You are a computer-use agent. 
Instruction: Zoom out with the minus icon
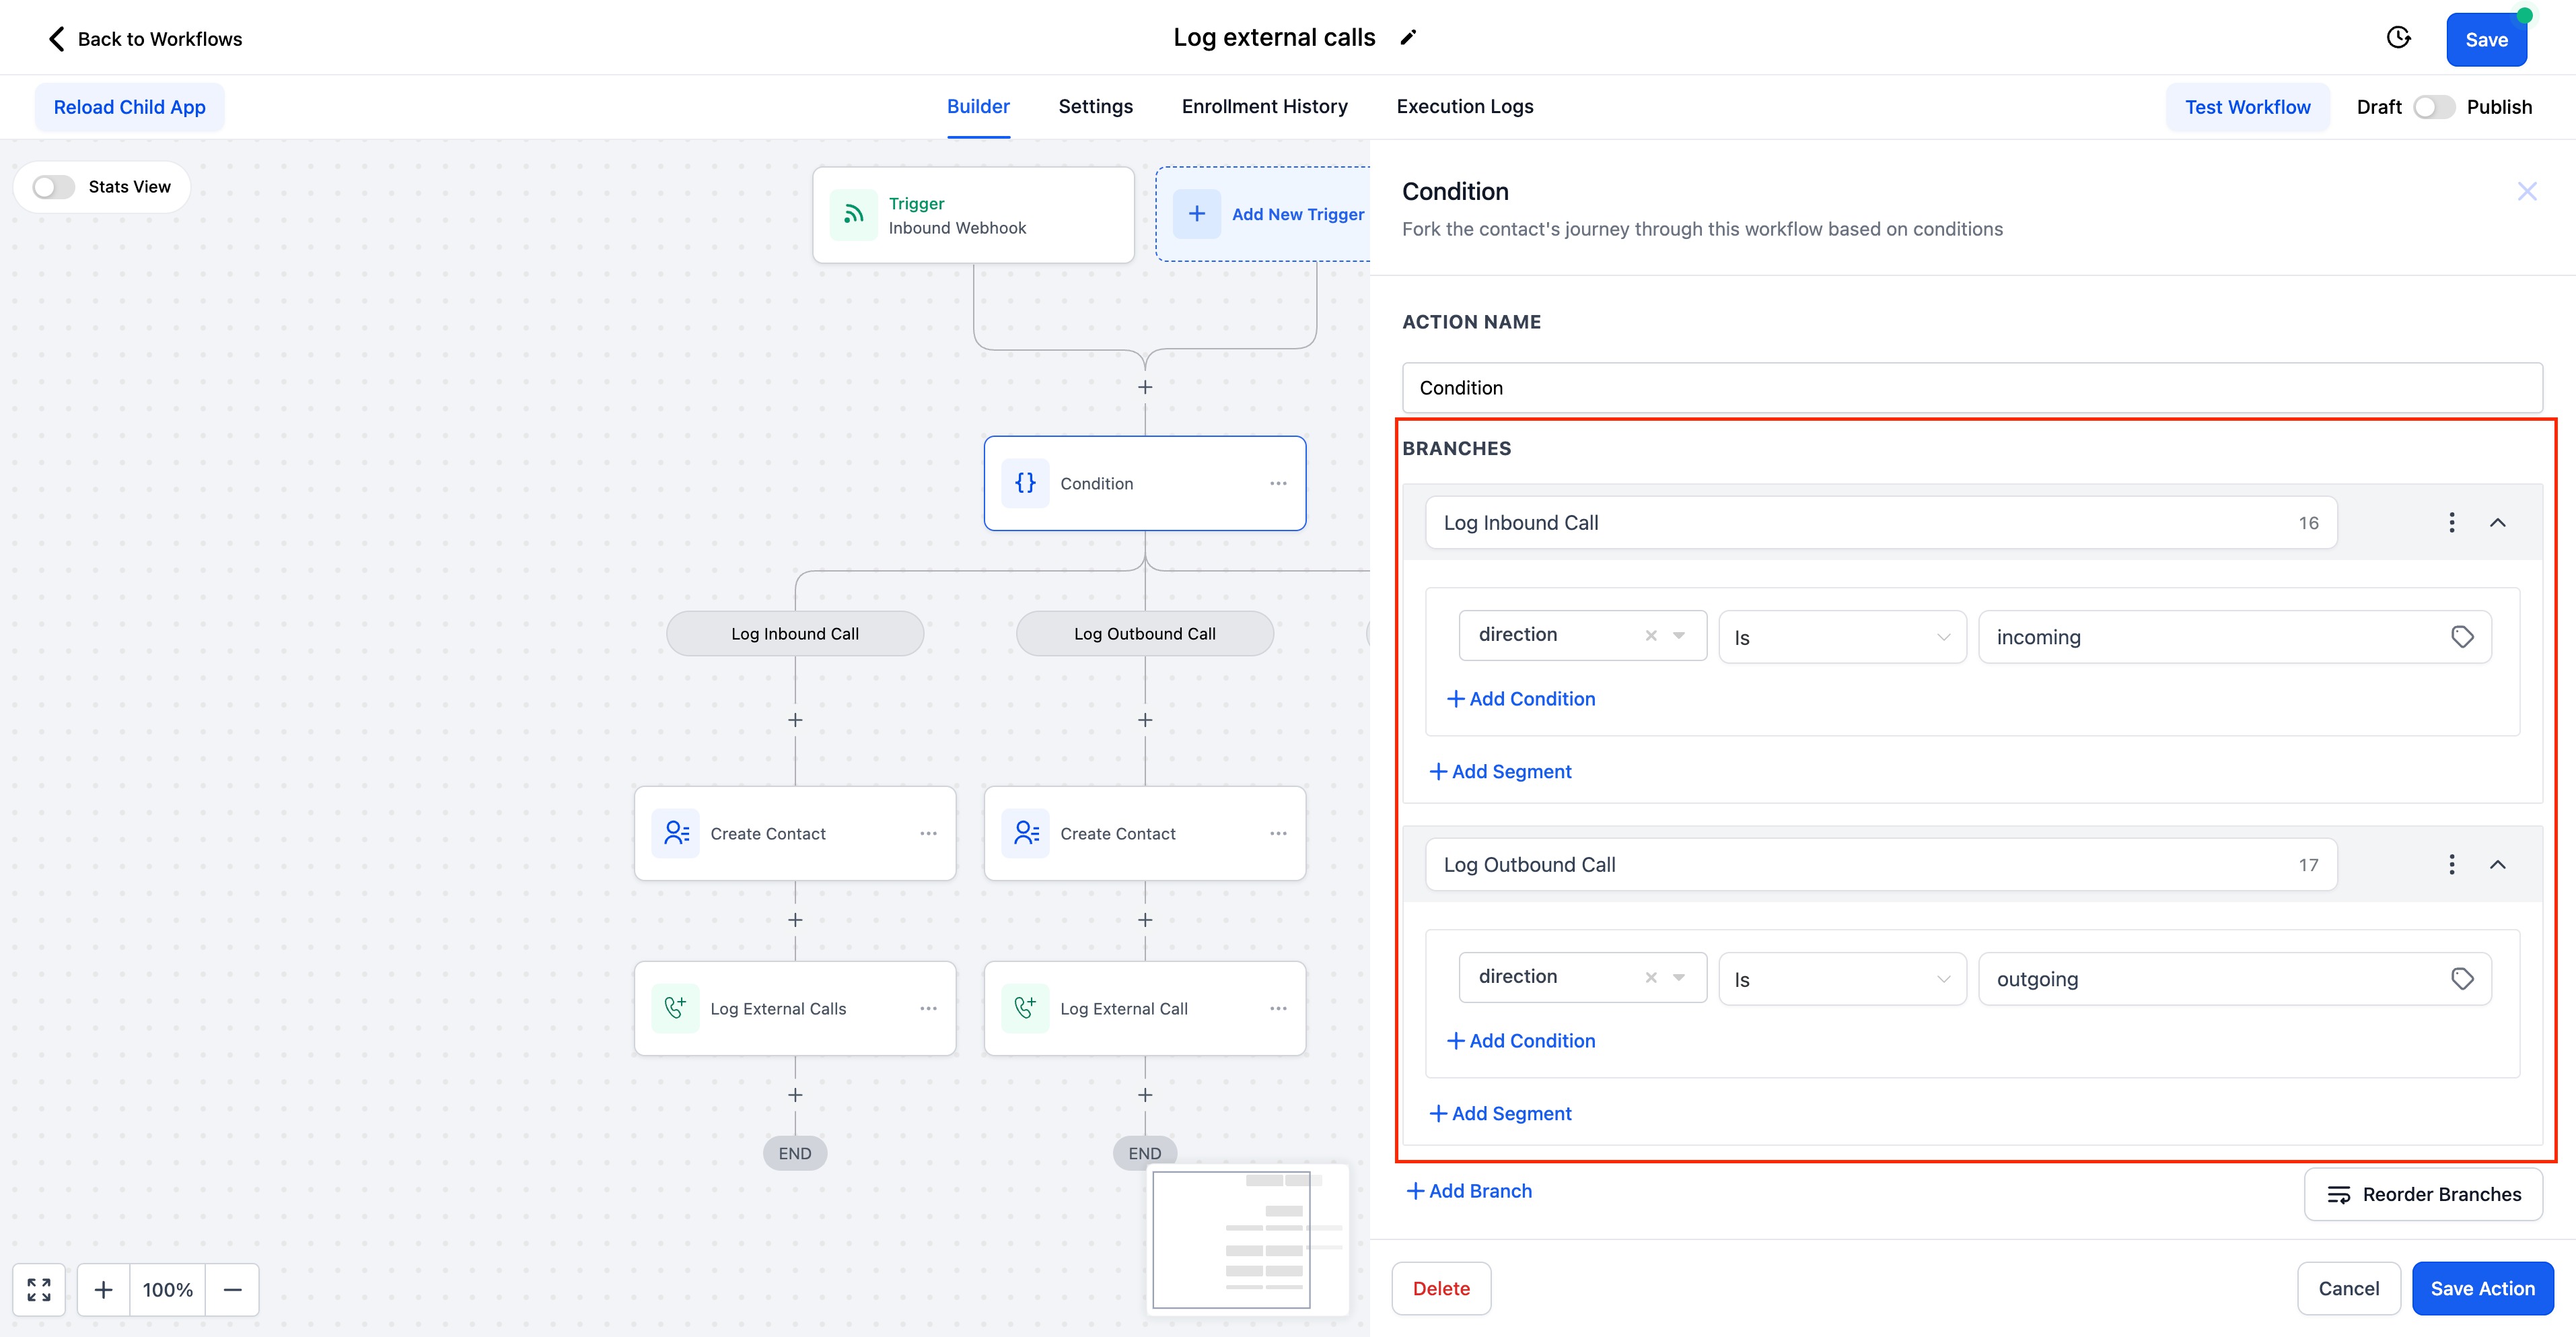click(232, 1289)
